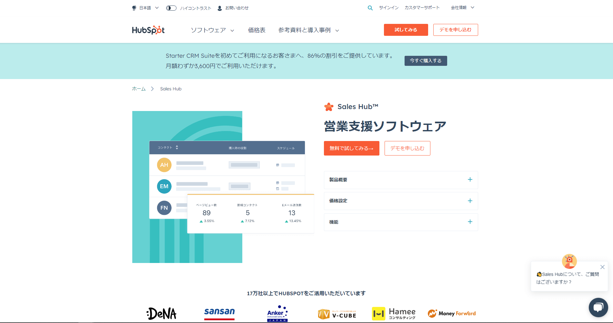Click the Money Forward logo
This screenshot has height=323, width=613.
pyautogui.click(x=452, y=313)
